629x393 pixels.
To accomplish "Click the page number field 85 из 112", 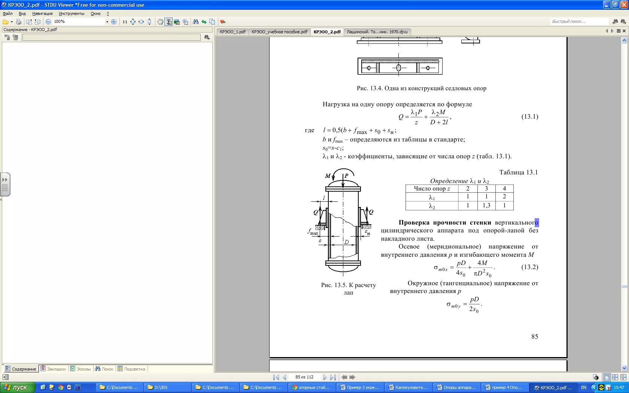I will click(304, 377).
